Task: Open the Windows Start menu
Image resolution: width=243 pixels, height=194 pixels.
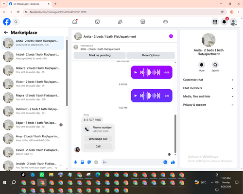Action: (x=4, y=182)
